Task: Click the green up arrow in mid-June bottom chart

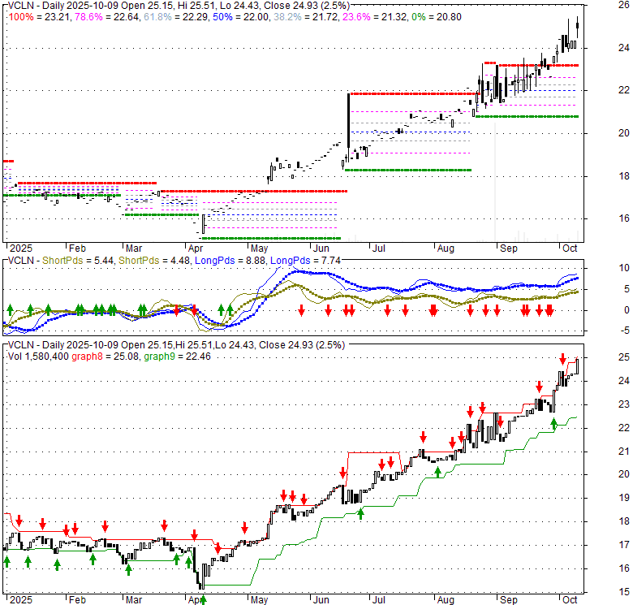Action: pos(360,514)
